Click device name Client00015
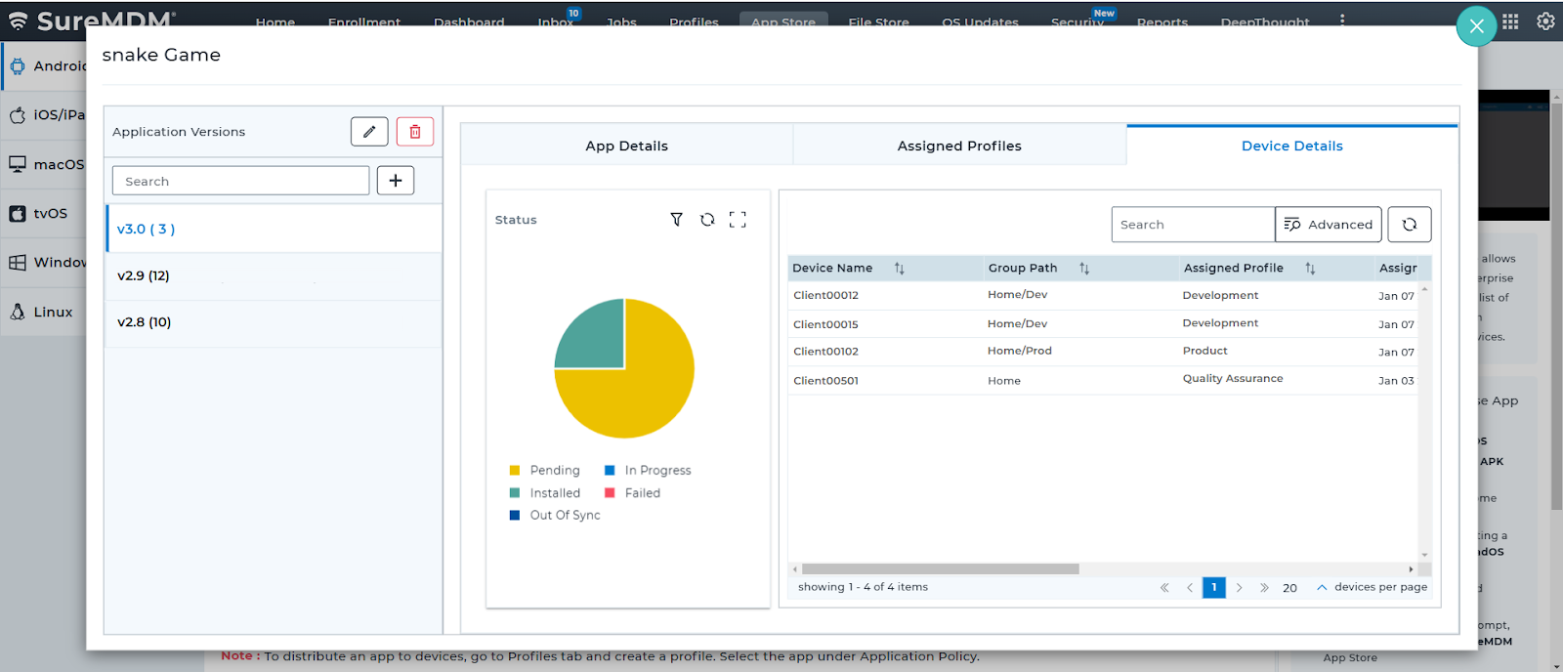This screenshot has height=672, width=1563. (x=825, y=324)
